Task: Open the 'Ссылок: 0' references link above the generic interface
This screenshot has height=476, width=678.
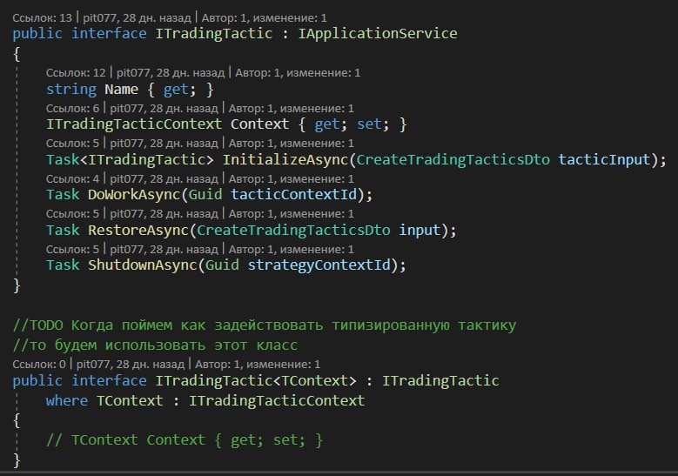Action: [x=39, y=364]
